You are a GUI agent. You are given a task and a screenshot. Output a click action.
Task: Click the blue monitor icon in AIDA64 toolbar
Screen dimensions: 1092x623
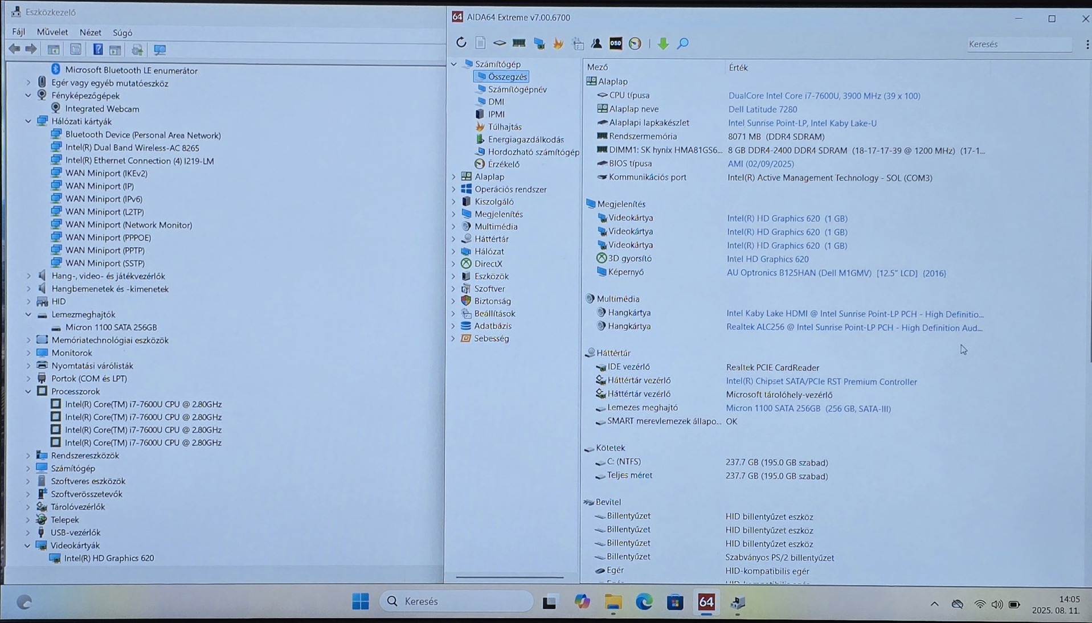pos(539,43)
